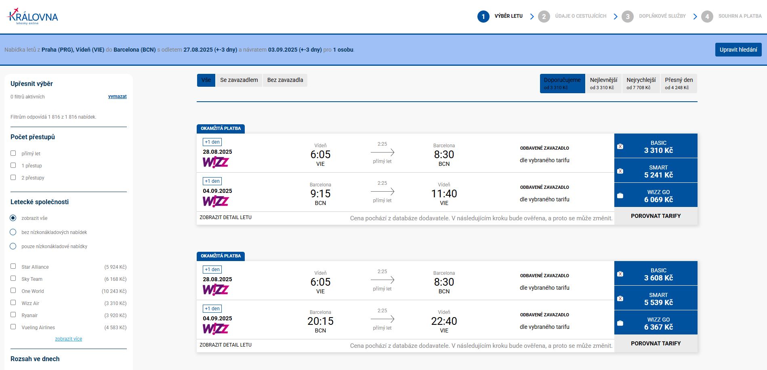767x370 pixels.
Task: Click Wizz logo for 04.09.2025 9:15 return flight
Action: (x=216, y=201)
